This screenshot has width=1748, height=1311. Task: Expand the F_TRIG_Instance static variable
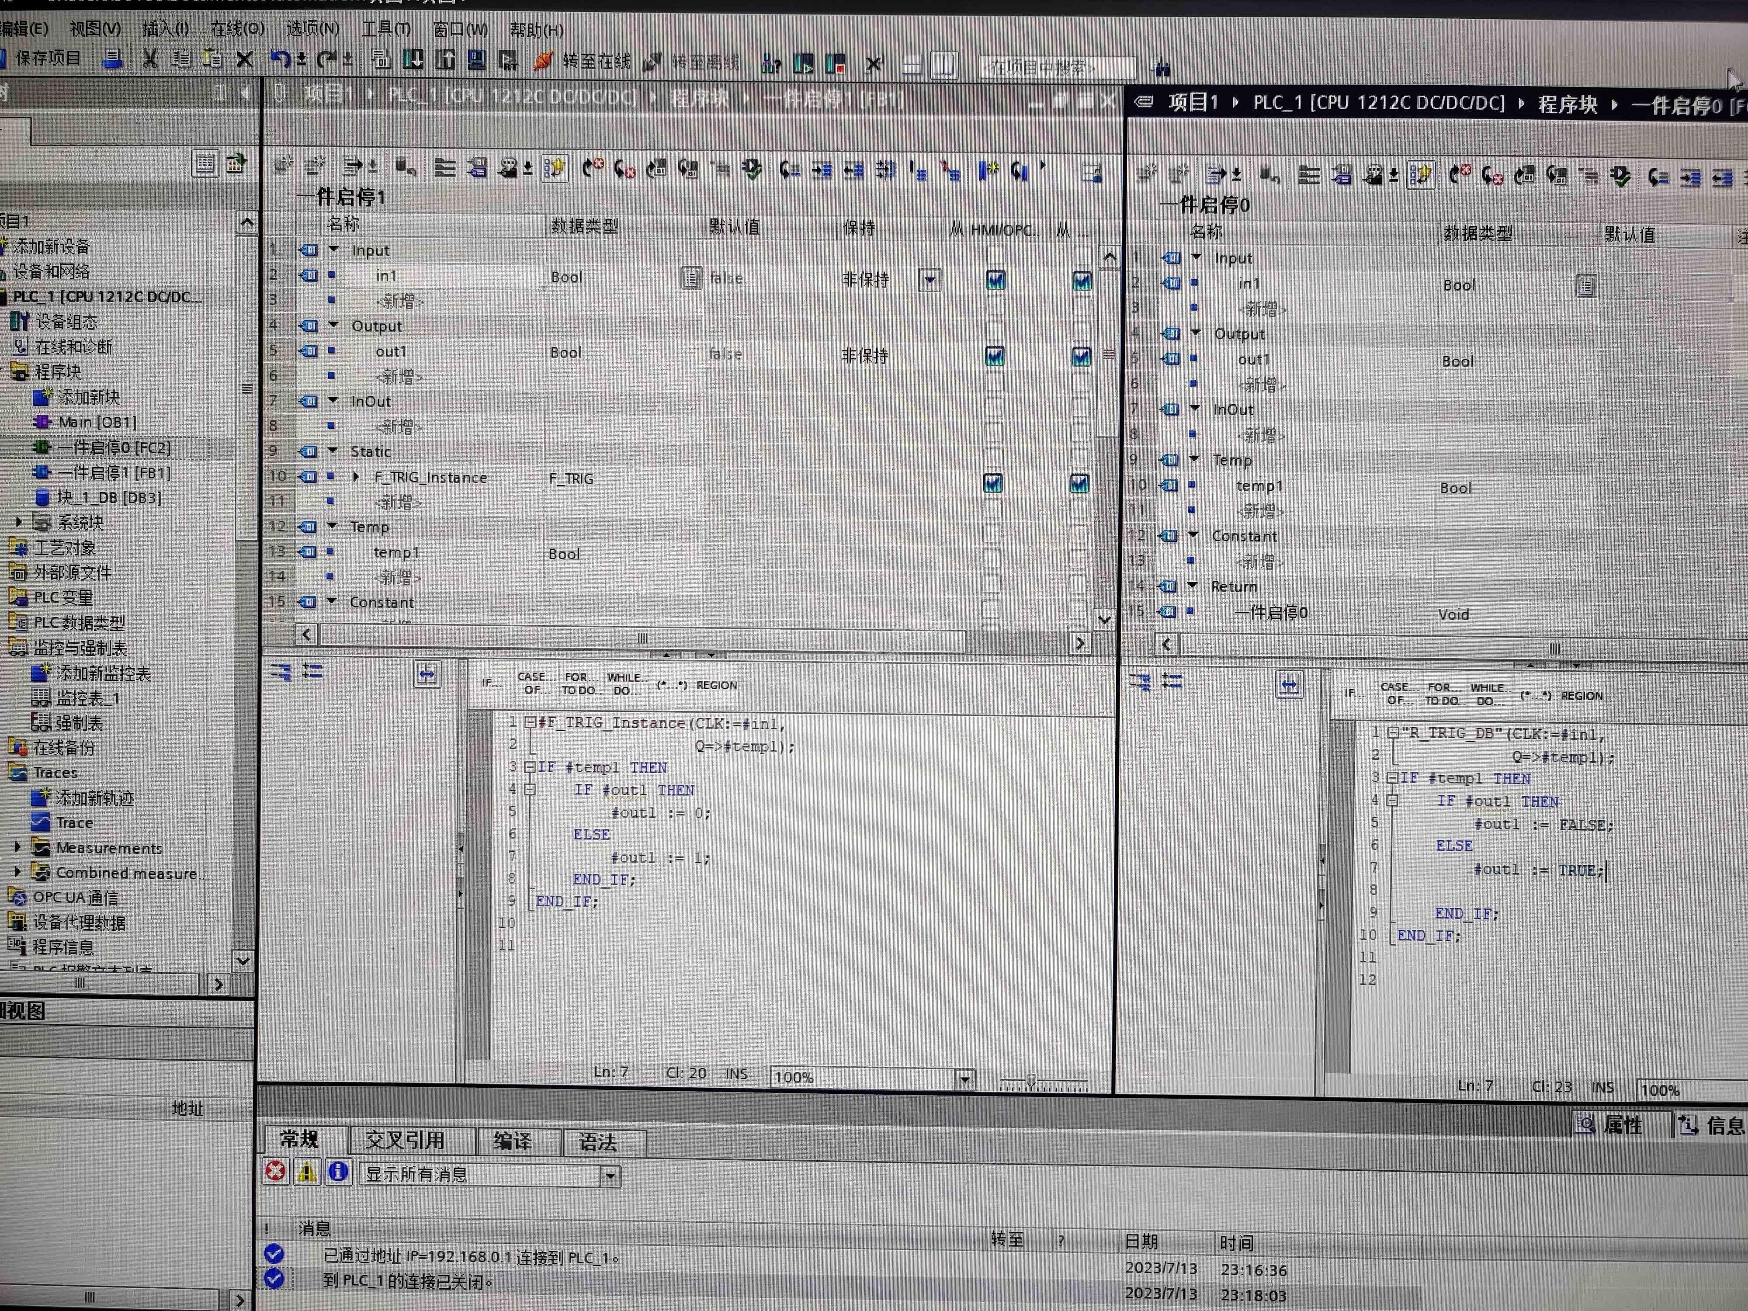(x=357, y=476)
